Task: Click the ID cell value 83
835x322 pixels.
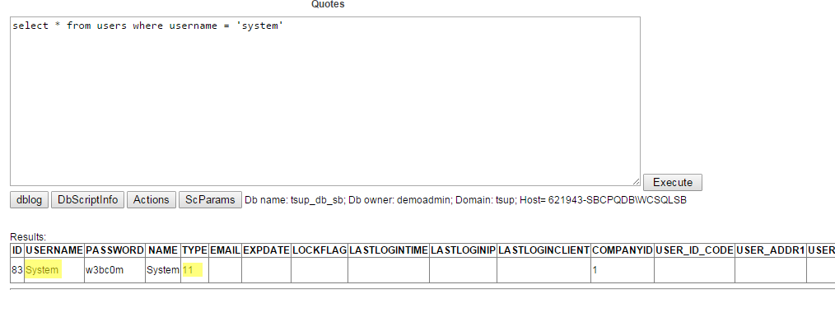Action: pyautogui.click(x=17, y=270)
